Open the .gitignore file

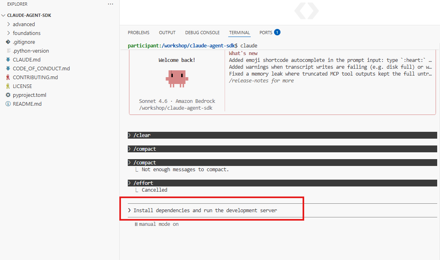point(24,42)
